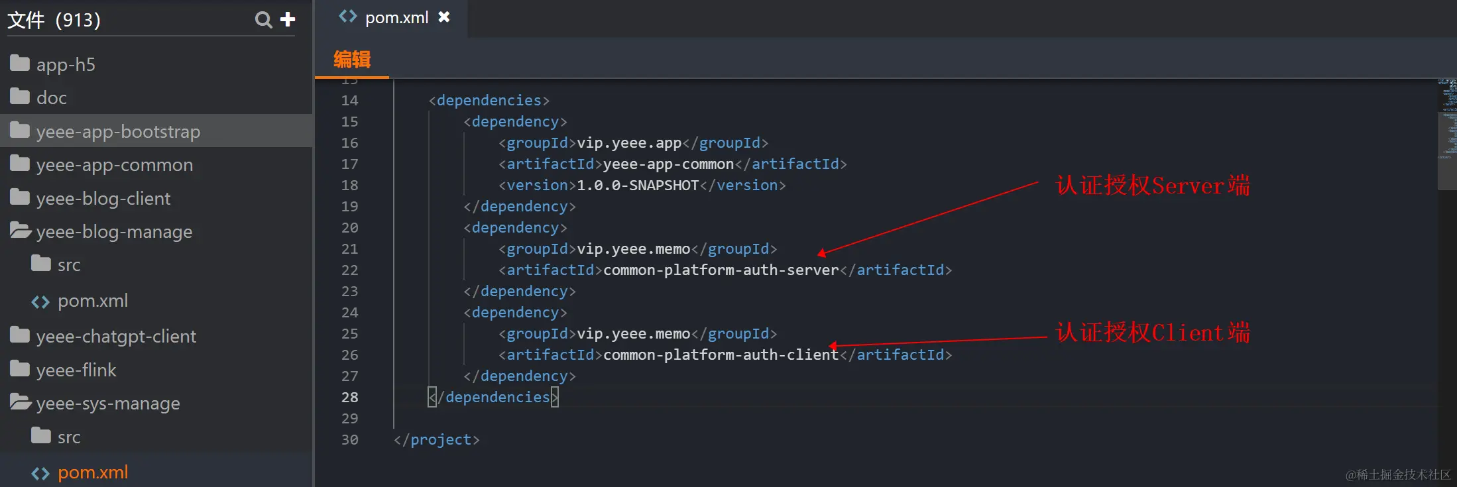This screenshot has height=487, width=1457.
Task: Close the pom.xml tab
Action: tap(444, 17)
